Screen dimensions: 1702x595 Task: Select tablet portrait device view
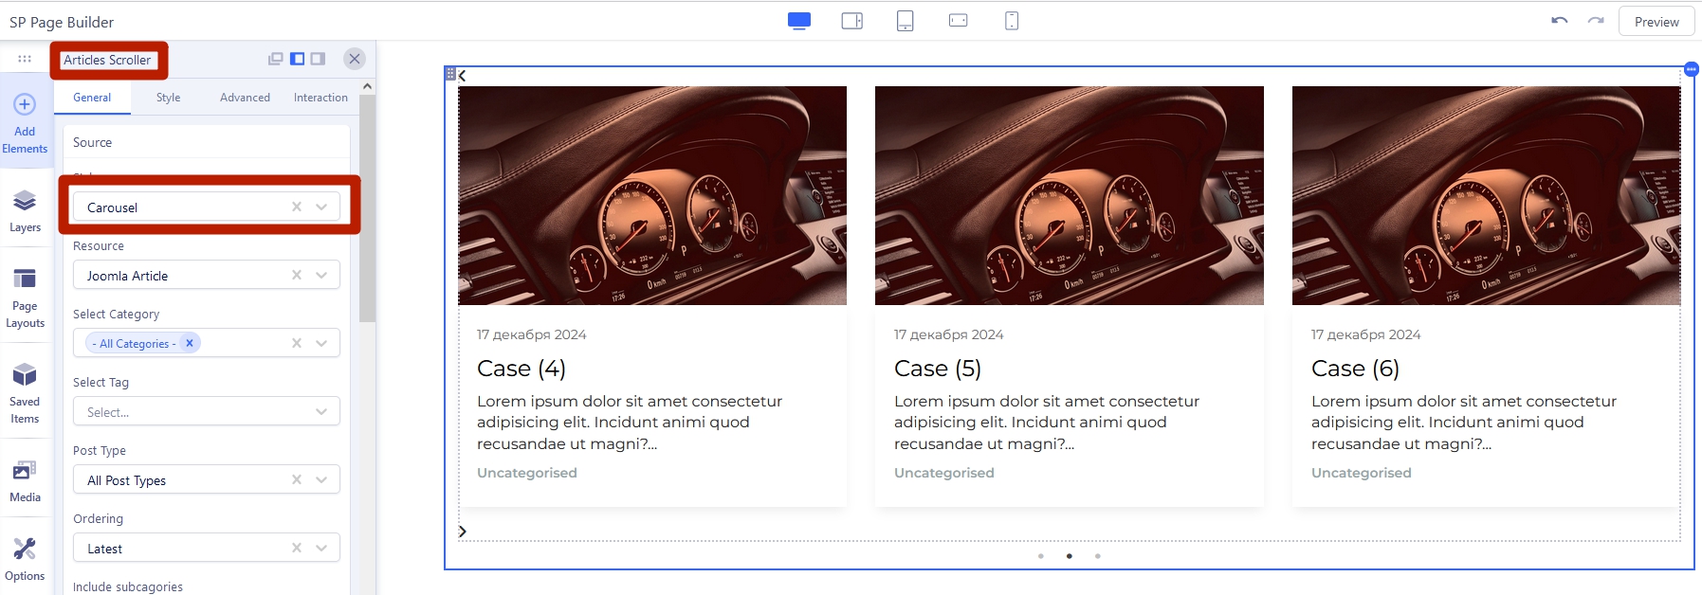906,21
